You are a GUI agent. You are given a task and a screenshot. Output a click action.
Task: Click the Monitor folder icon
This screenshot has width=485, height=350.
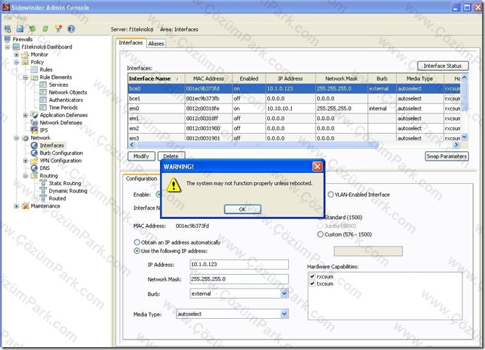[x=25, y=55]
